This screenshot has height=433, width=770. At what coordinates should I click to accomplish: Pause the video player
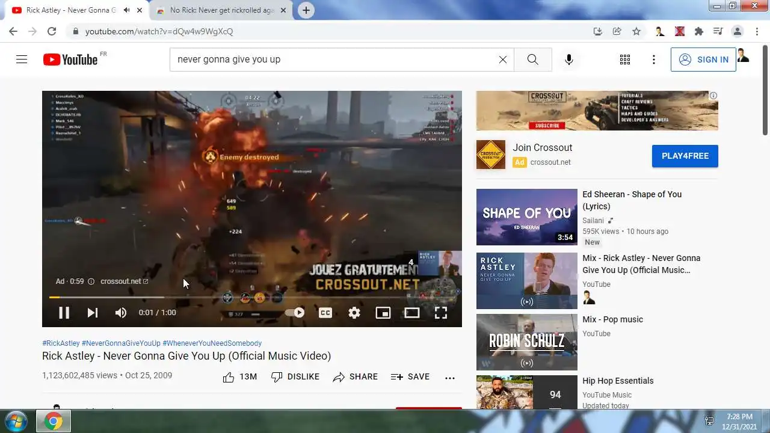(x=64, y=313)
